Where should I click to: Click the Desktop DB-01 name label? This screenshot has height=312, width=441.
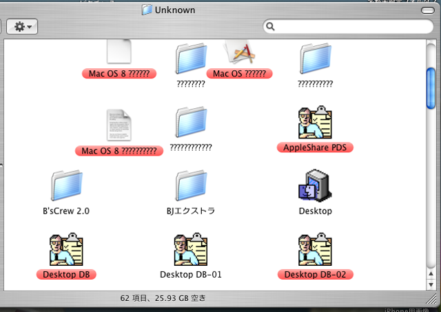[x=191, y=275]
